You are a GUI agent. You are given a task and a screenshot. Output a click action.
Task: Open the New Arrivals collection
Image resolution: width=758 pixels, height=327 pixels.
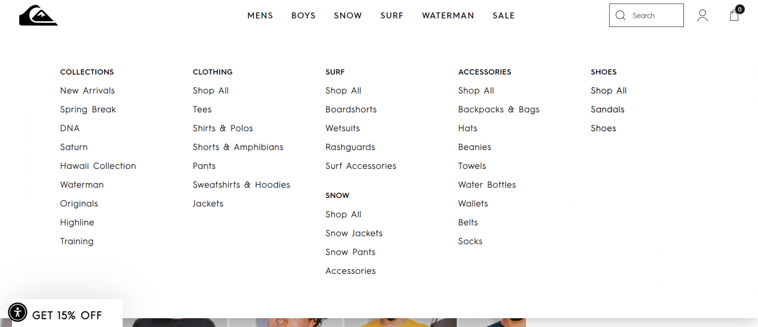click(87, 90)
